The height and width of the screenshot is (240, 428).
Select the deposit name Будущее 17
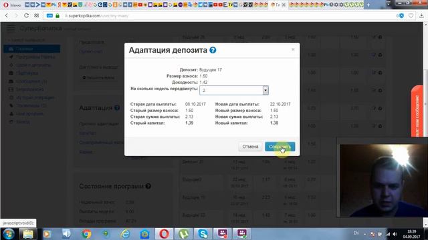(x=211, y=70)
